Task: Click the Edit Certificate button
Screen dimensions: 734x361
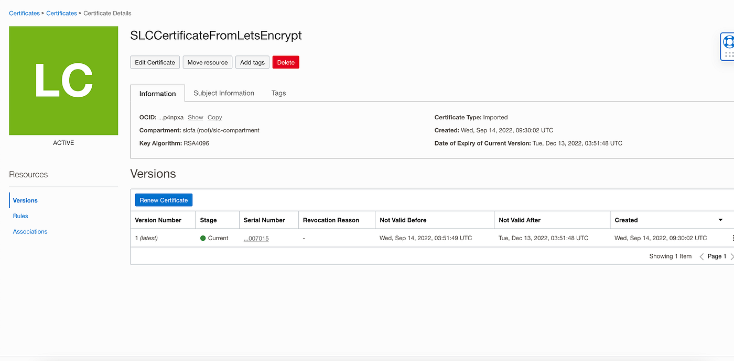Action: click(155, 62)
